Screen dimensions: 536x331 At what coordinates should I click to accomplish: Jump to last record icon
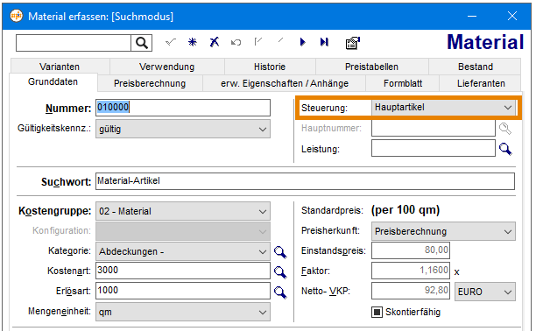(x=324, y=42)
